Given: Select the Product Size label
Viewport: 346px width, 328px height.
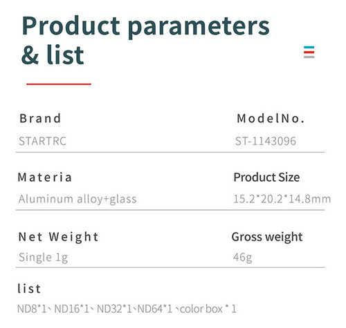Looking at the screenshot, I should 266,177.
